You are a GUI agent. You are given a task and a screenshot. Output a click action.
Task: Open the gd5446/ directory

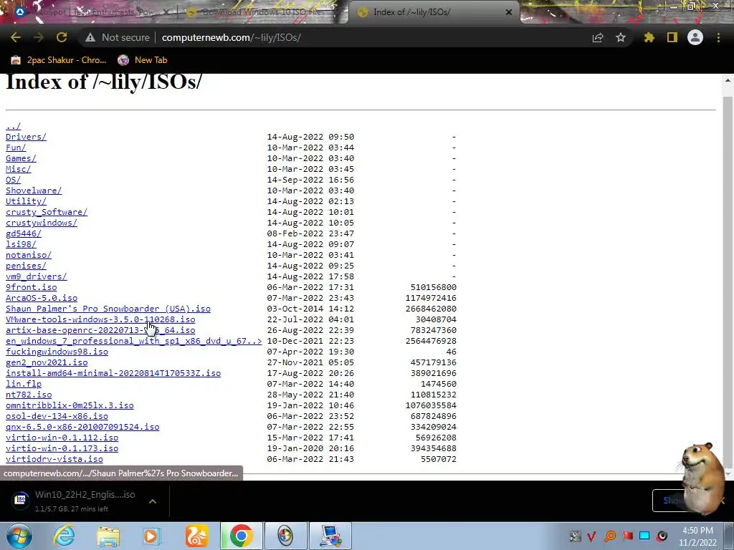click(x=24, y=233)
